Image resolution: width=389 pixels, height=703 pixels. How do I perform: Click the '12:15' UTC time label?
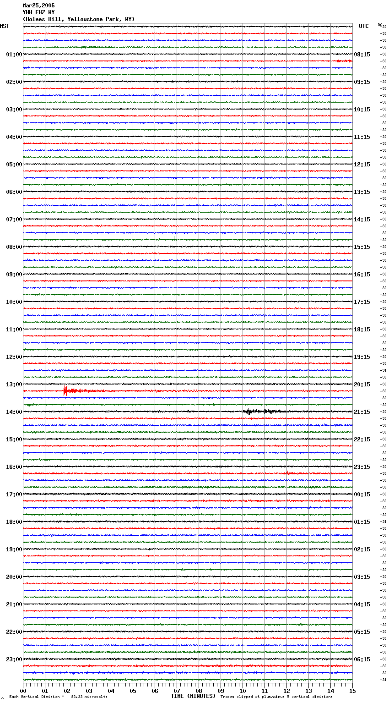coord(362,165)
